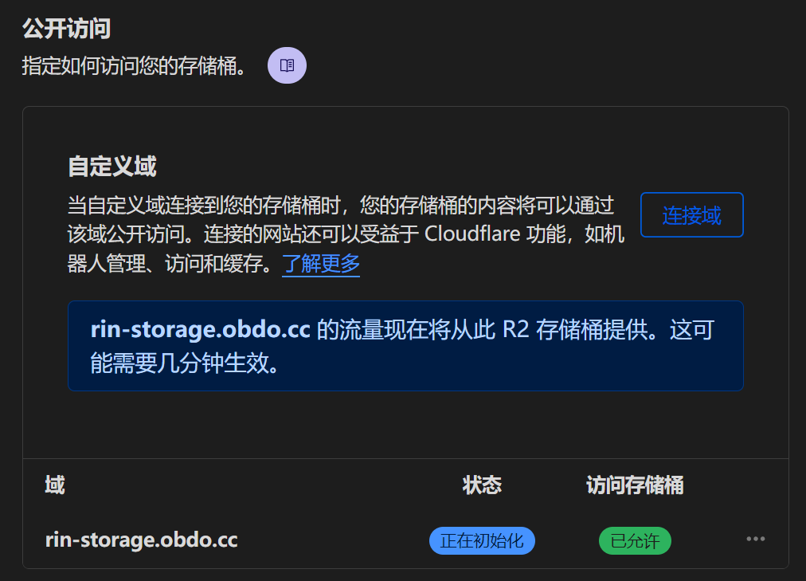Click the open-book help icon beside the subtitle

coord(287,65)
